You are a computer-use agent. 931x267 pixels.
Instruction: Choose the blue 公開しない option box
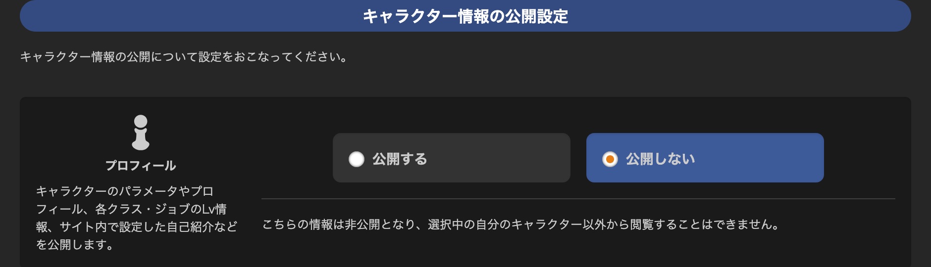(x=705, y=158)
